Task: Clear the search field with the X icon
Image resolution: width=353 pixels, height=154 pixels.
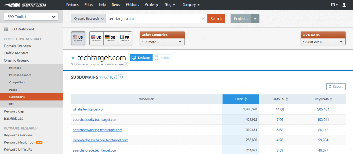Action: point(203,19)
